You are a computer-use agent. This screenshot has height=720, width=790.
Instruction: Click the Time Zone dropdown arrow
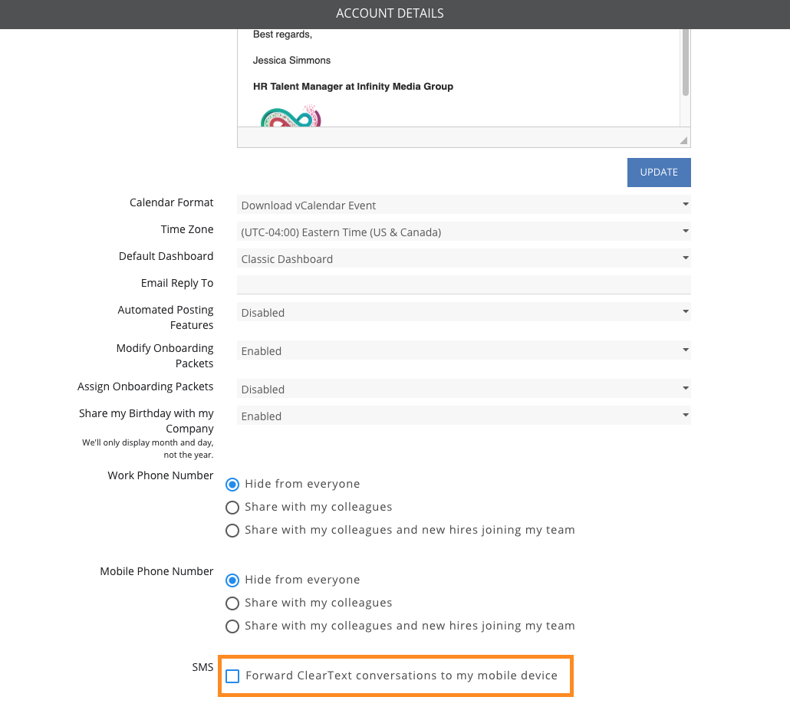pyautogui.click(x=685, y=231)
